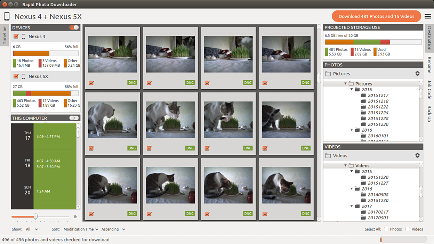Click the Videos folder icon in Videos panel
434x244 pixels.
pos(328,156)
